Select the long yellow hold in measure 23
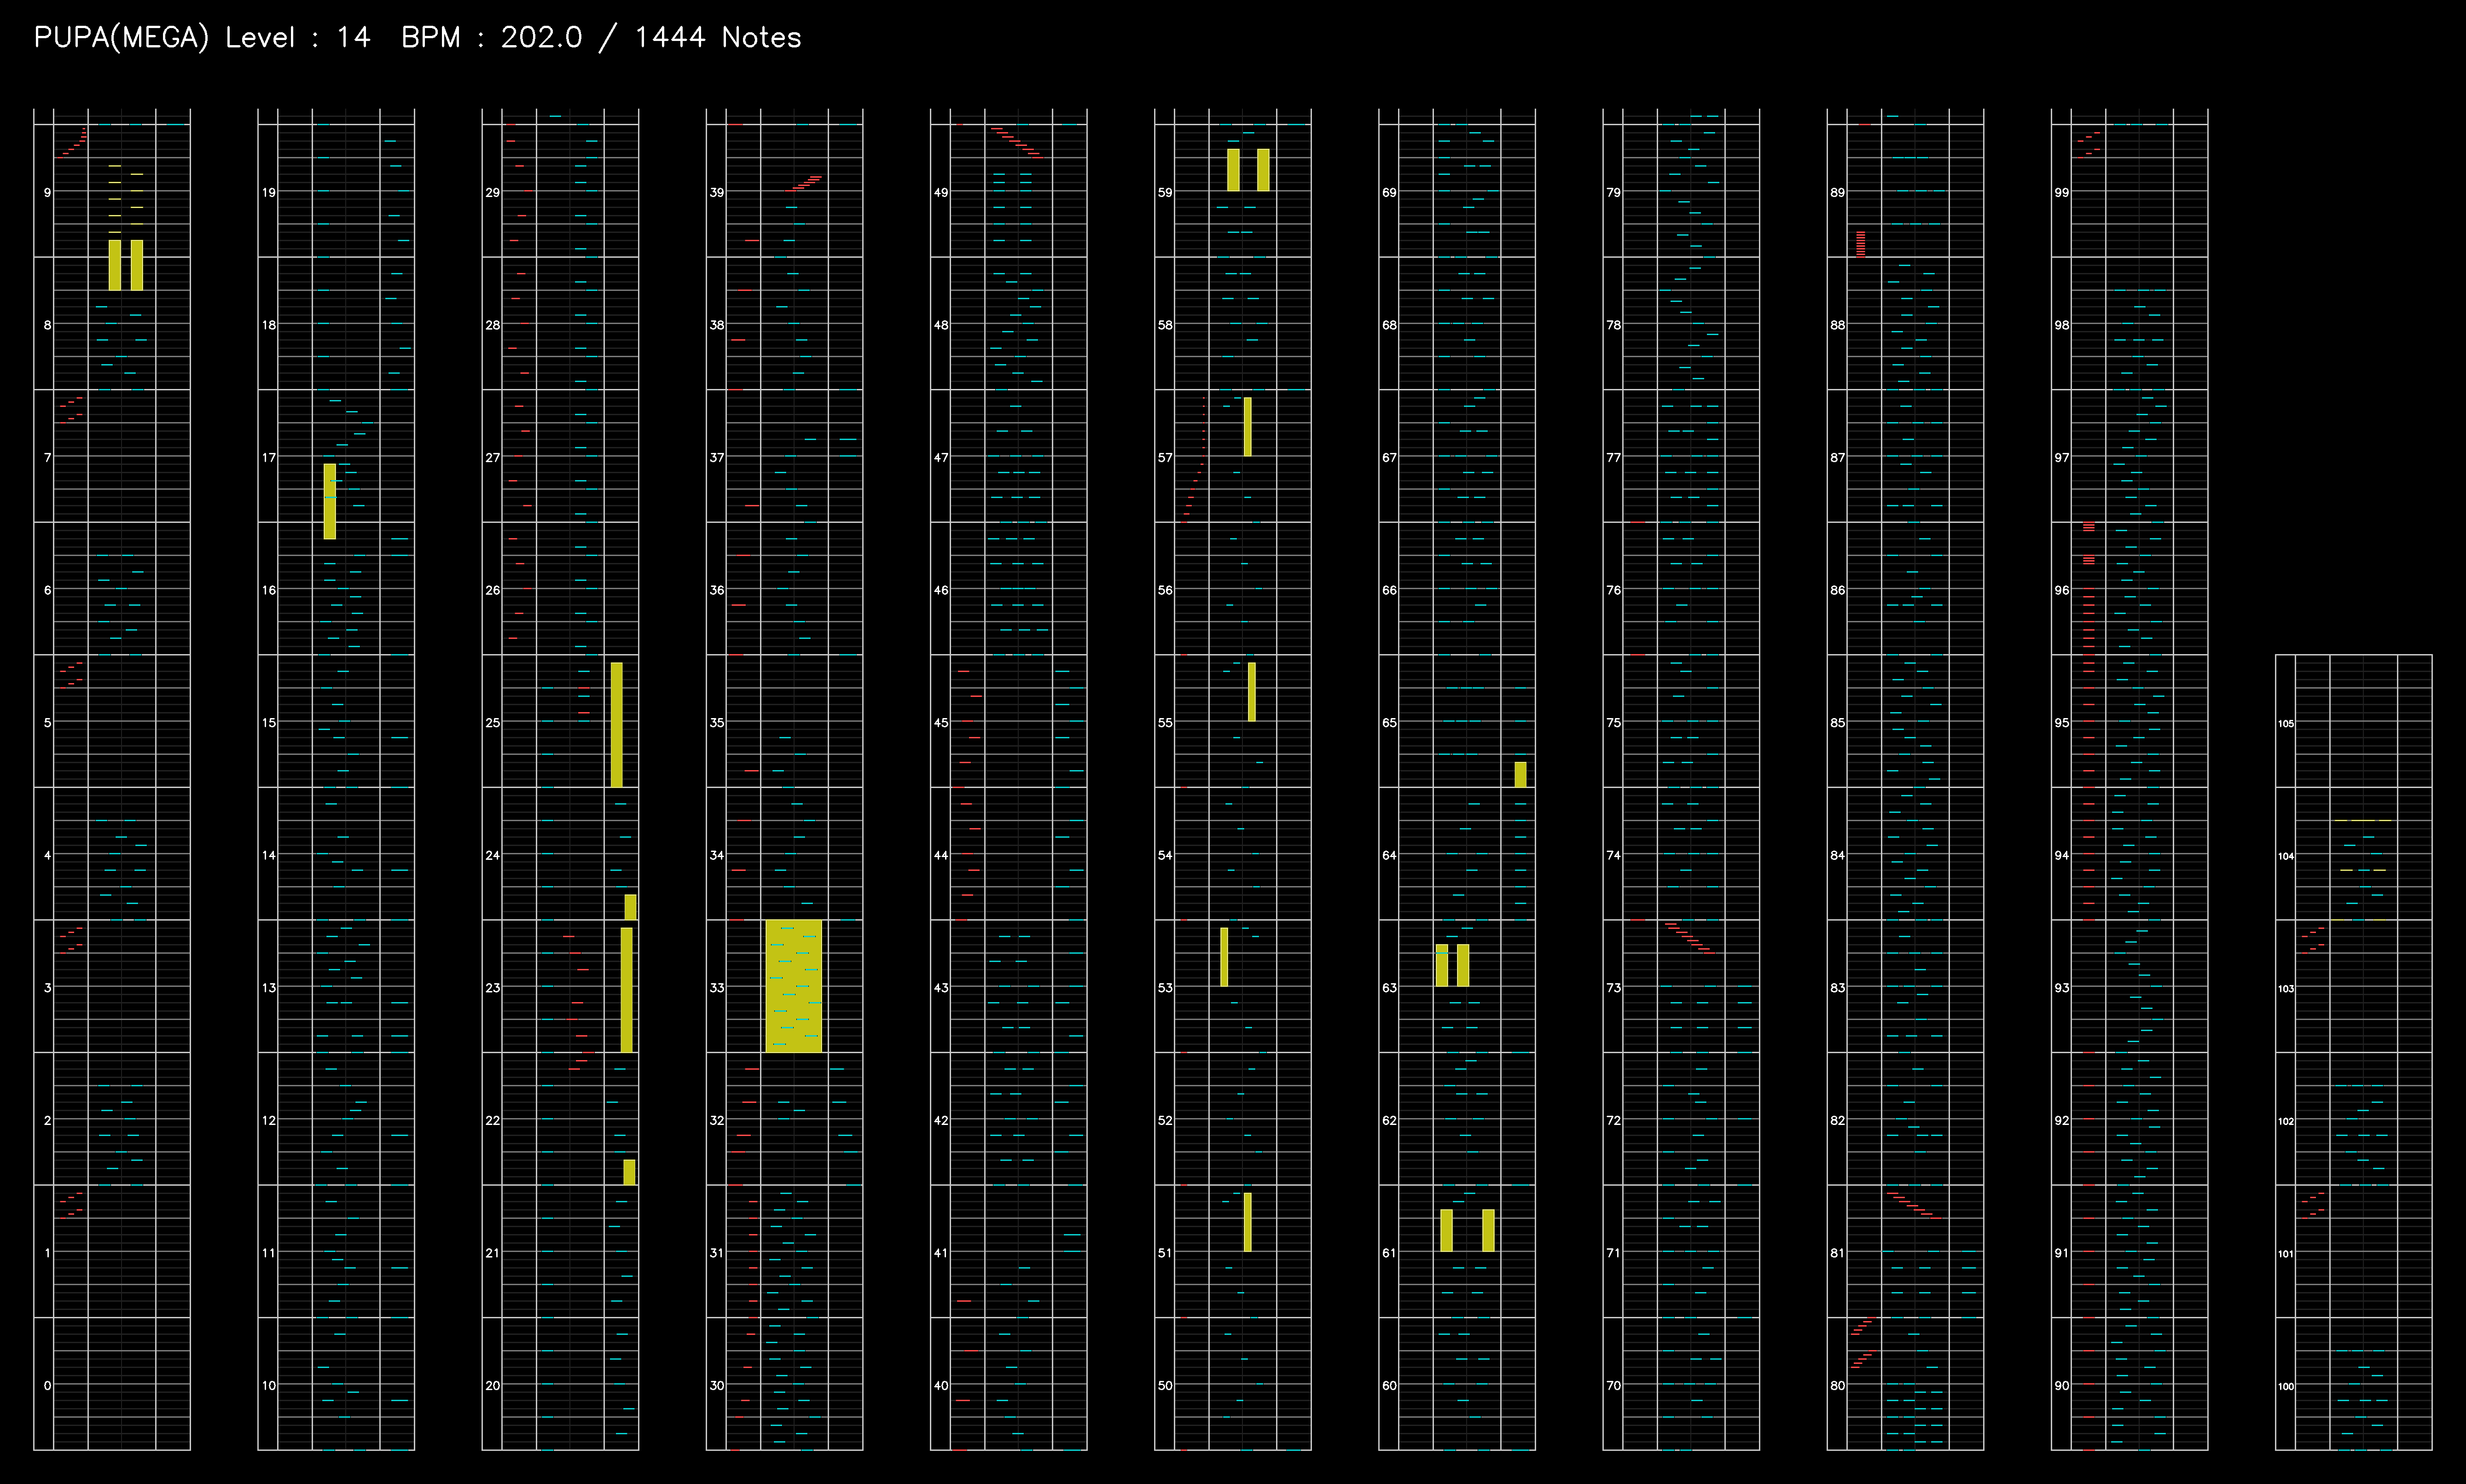The image size is (2466, 1484). [x=627, y=990]
